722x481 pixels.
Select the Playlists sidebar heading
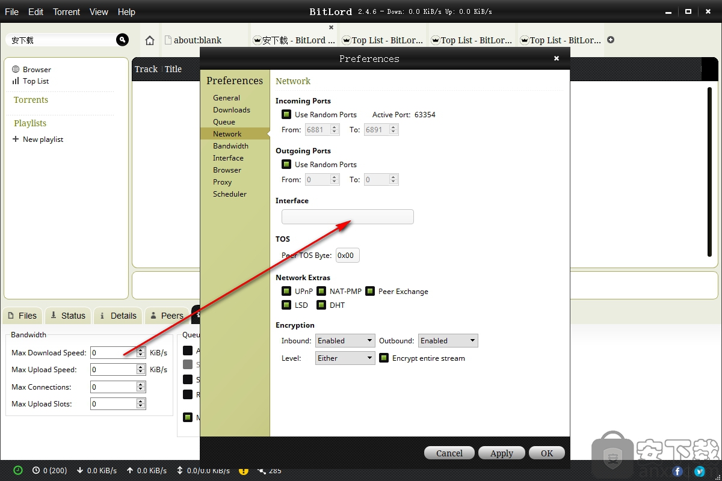30,123
